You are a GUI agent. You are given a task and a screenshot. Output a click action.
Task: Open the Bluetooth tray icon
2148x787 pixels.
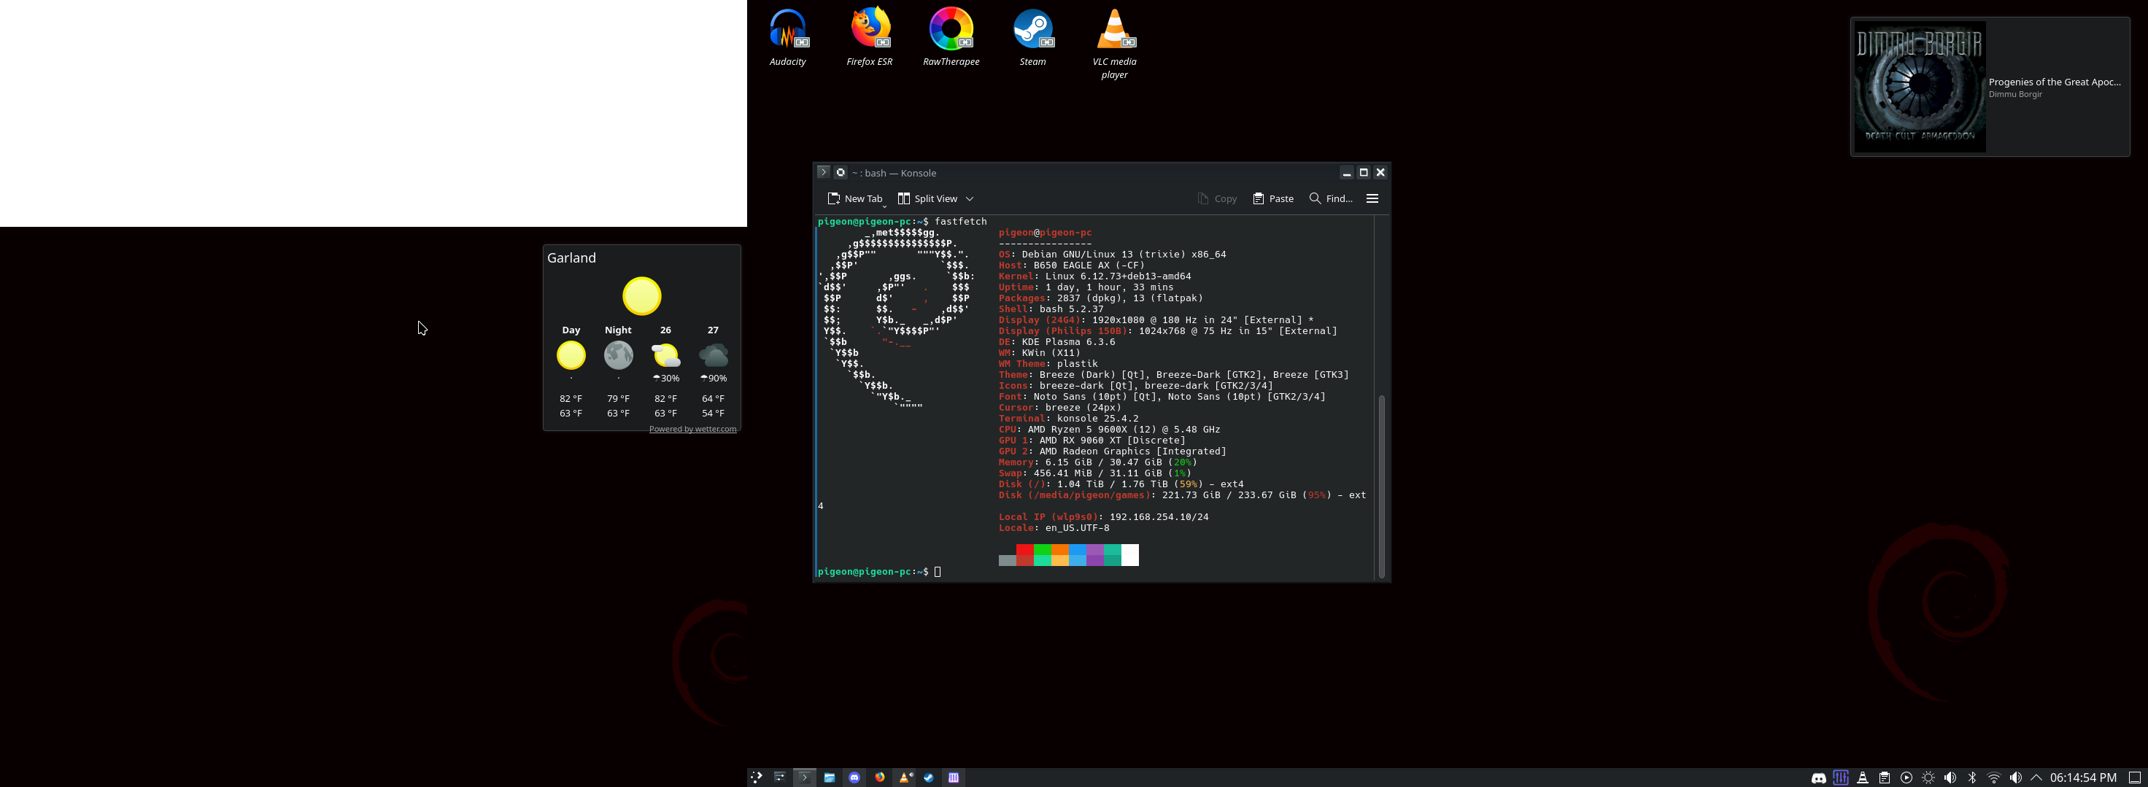click(1972, 778)
